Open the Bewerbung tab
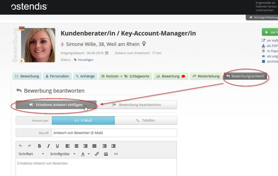Screen dimensions: 278x176 [x=27, y=76]
